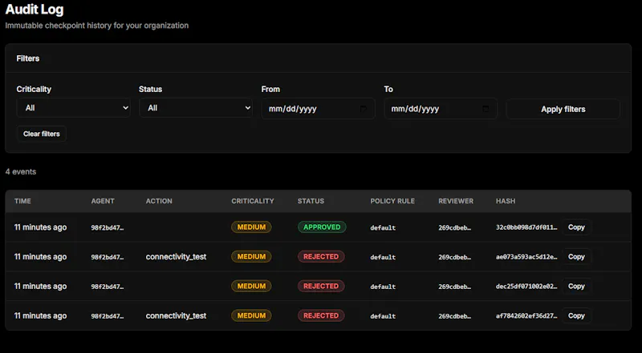
Task: Click hash text ae073a593ac5d12e
Action: [x=526, y=257]
